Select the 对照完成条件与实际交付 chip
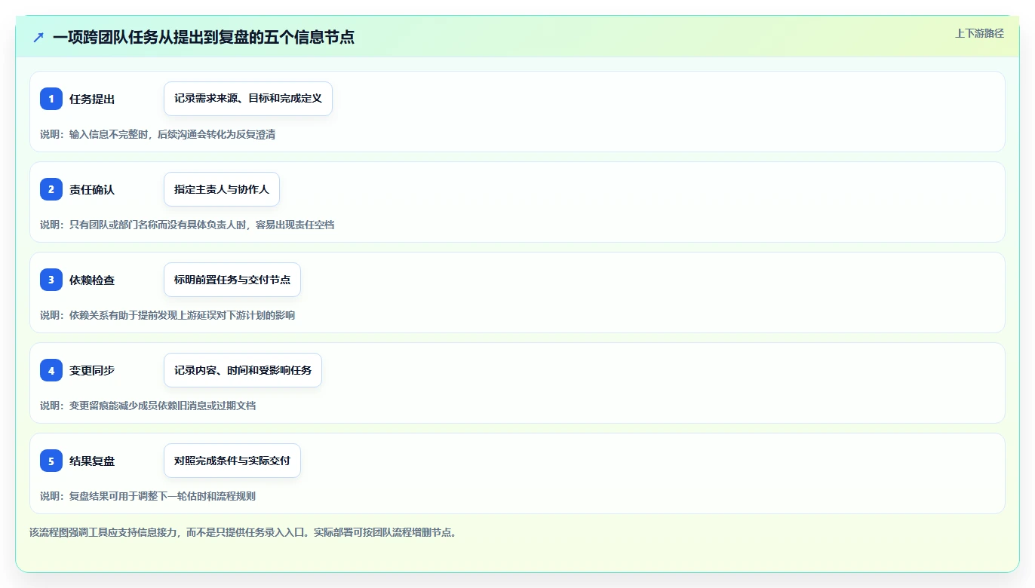 pos(232,461)
